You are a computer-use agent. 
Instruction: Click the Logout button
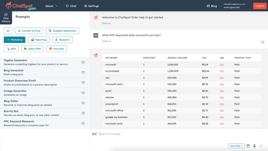pos(260,6)
